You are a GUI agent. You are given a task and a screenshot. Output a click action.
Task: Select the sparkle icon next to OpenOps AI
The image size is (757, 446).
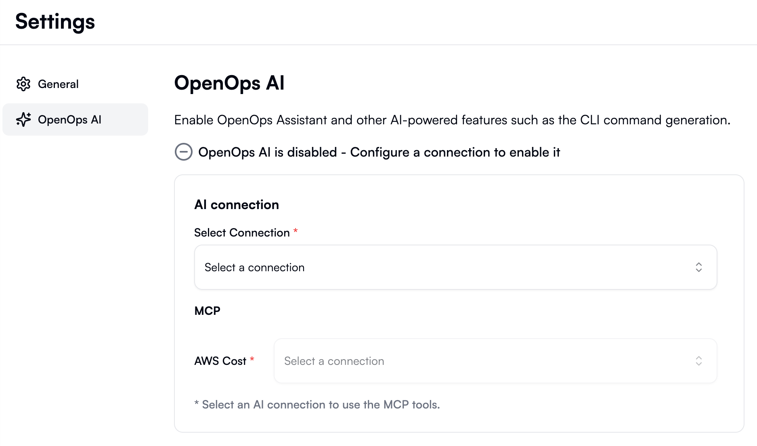[24, 119]
